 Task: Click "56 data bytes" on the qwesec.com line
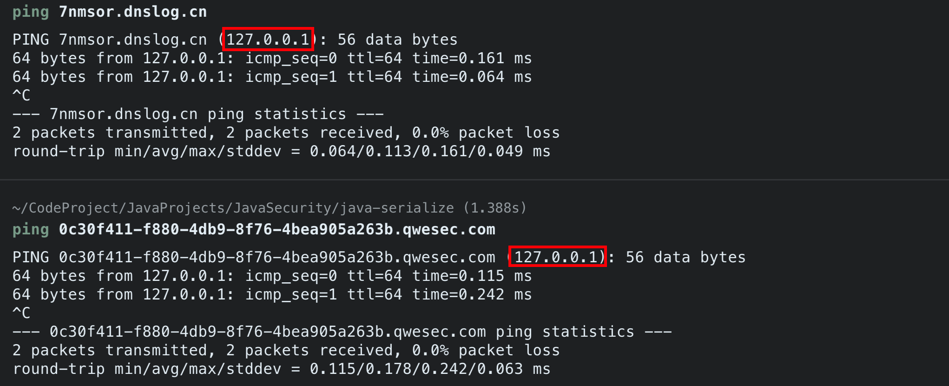coord(685,257)
